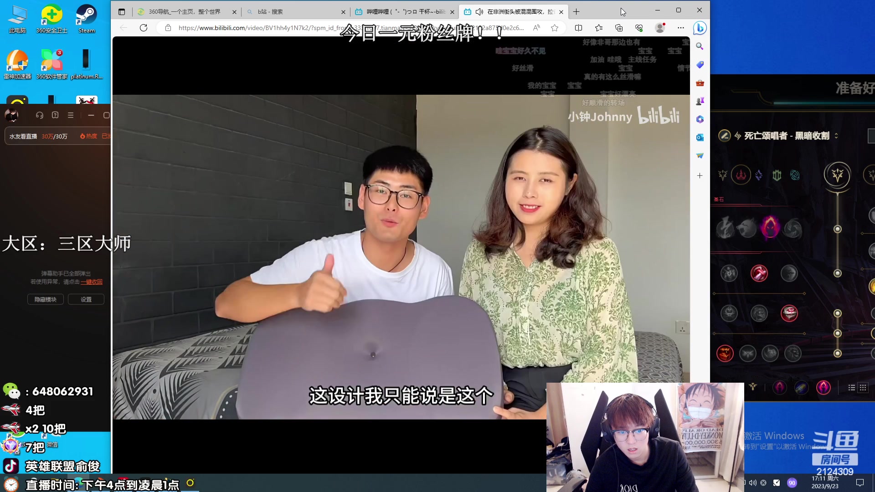Open Edge sidebar Shopping tag
Screen dimensions: 875x492
(700, 65)
